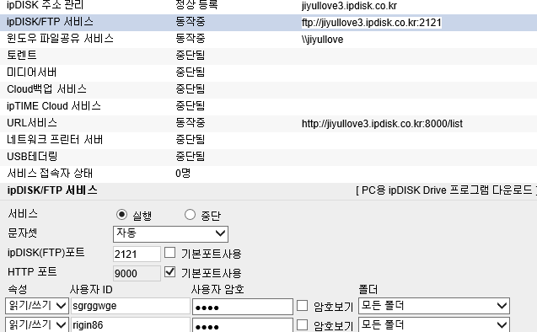Select the 윈도우 파일공유 서비스 row

pyautogui.click(x=268, y=39)
